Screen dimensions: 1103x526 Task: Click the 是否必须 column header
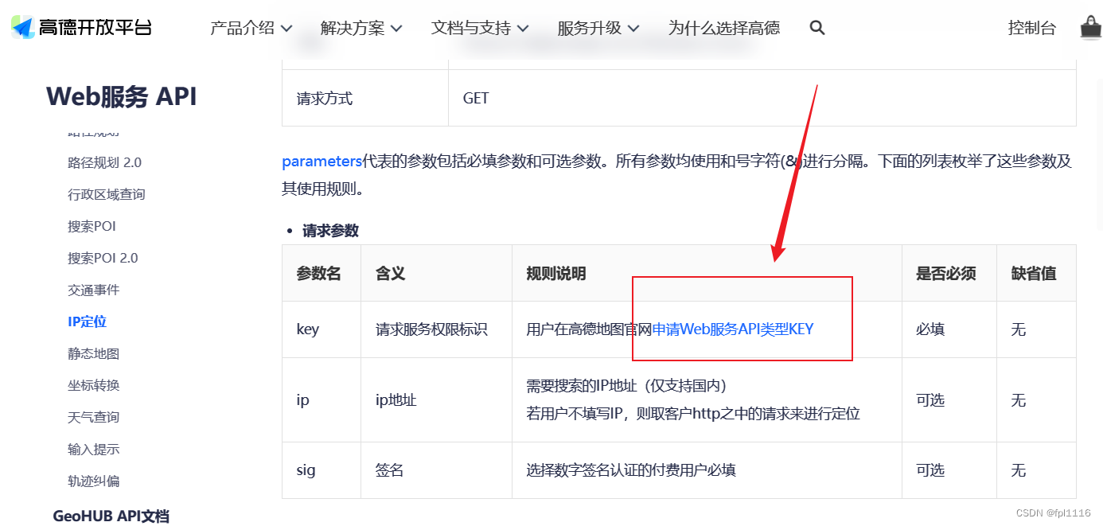tap(949, 273)
